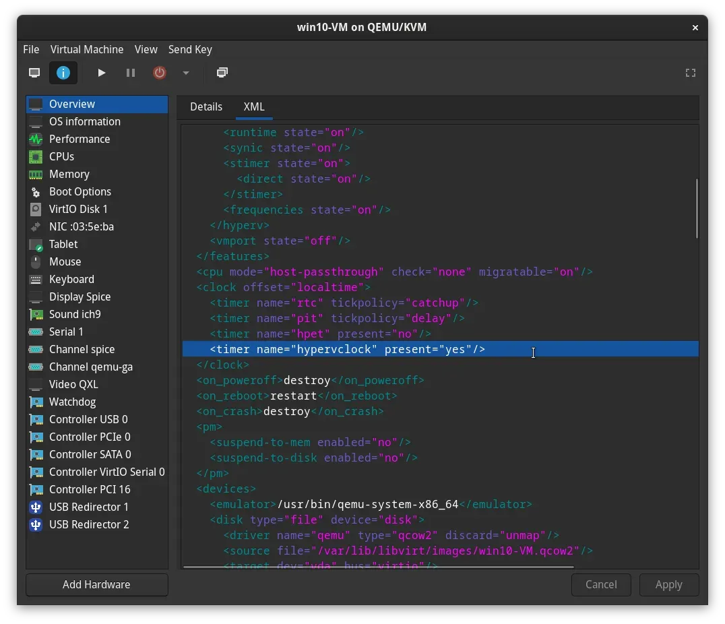This screenshot has height=624, width=725.
Task: Click the highlighted hypervclock timer line
Action: click(x=440, y=349)
